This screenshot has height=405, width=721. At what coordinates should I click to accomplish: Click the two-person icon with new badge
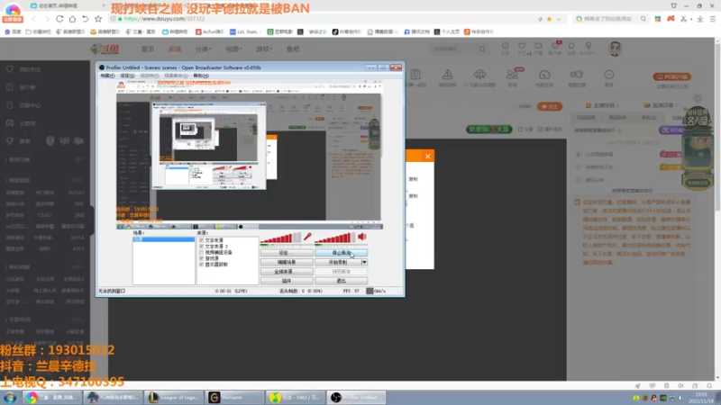point(512,75)
